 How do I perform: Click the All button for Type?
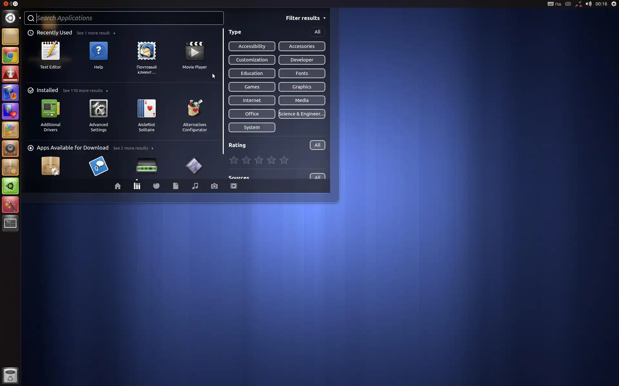(x=317, y=32)
